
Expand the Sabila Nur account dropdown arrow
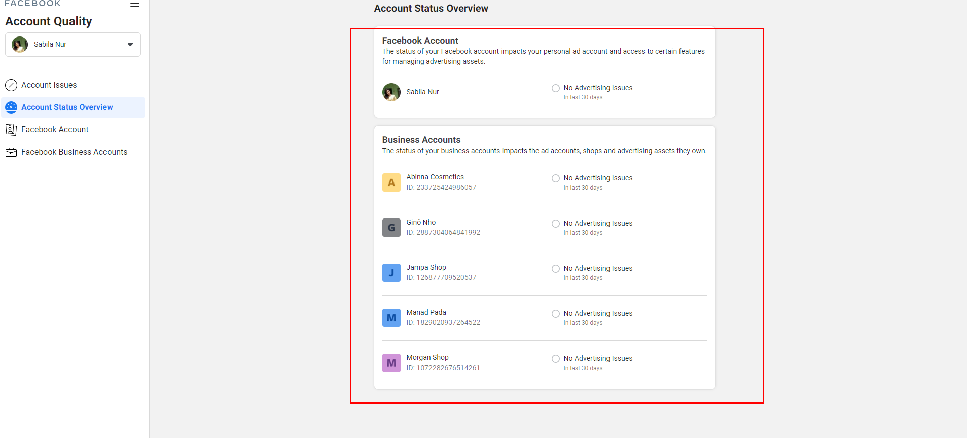tap(130, 45)
